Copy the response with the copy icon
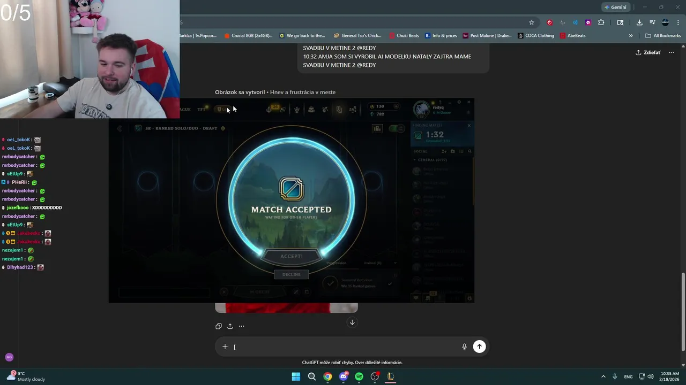686x385 pixels. click(219, 326)
